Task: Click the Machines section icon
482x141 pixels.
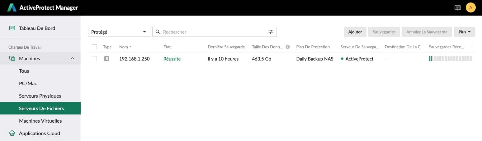Action: tap(12, 58)
